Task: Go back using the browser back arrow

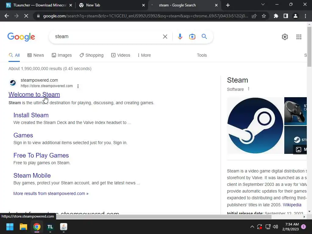Action: (7, 16)
